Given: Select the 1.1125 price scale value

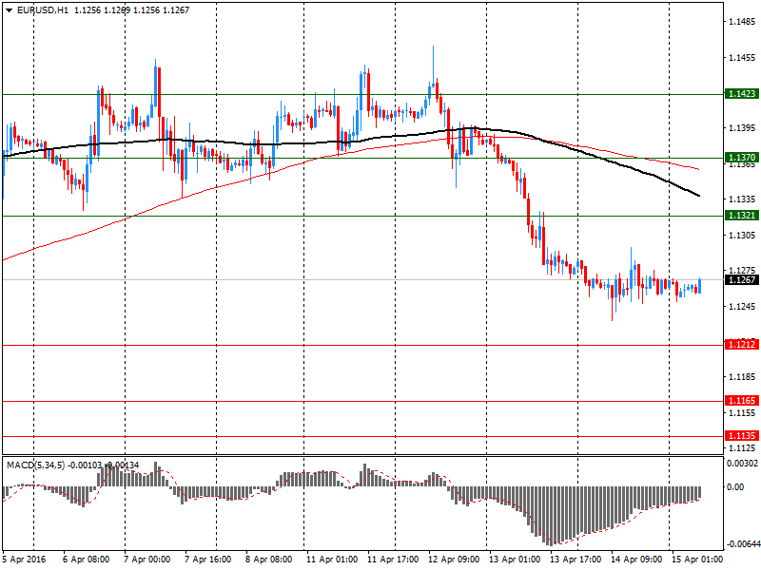Looking at the screenshot, I should click(x=742, y=448).
